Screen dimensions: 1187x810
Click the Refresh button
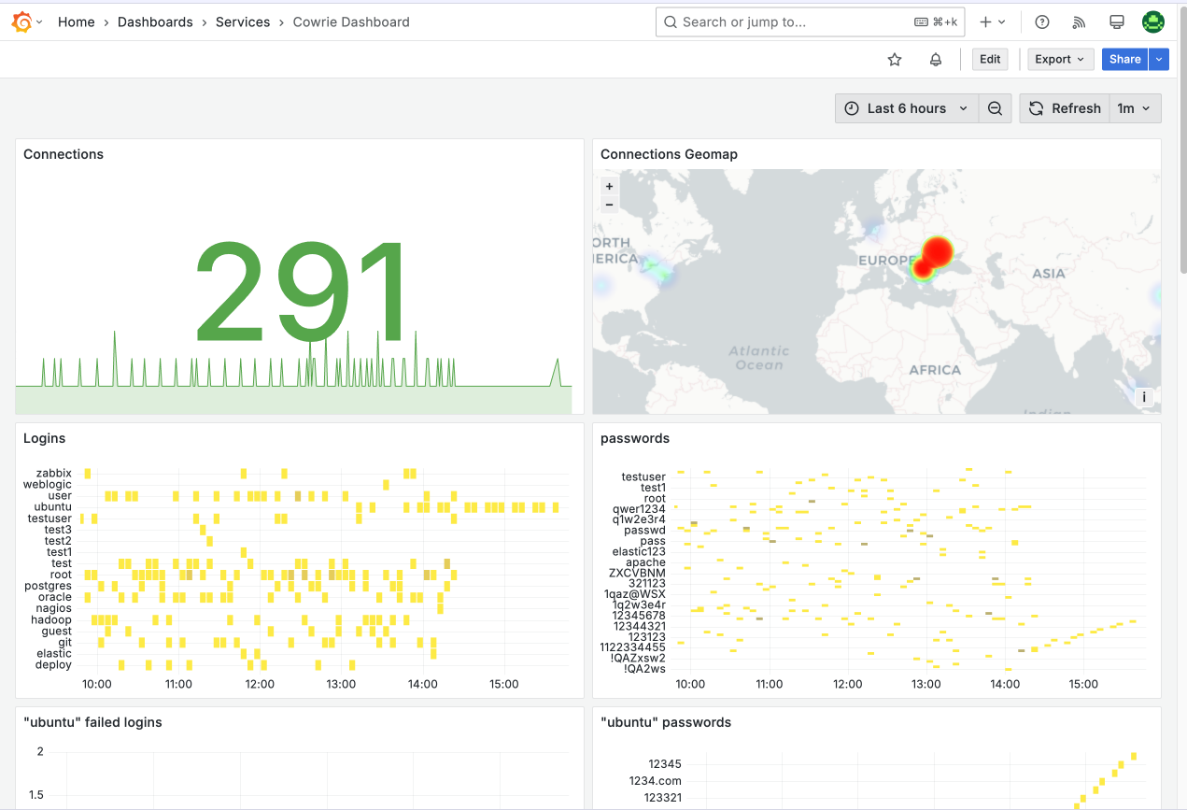pyautogui.click(x=1065, y=108)
